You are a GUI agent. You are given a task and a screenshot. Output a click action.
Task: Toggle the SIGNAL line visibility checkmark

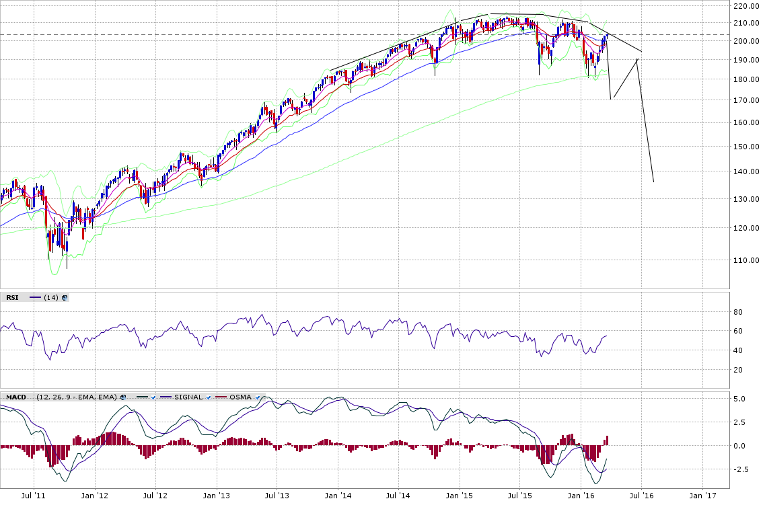tap(209, 398)
